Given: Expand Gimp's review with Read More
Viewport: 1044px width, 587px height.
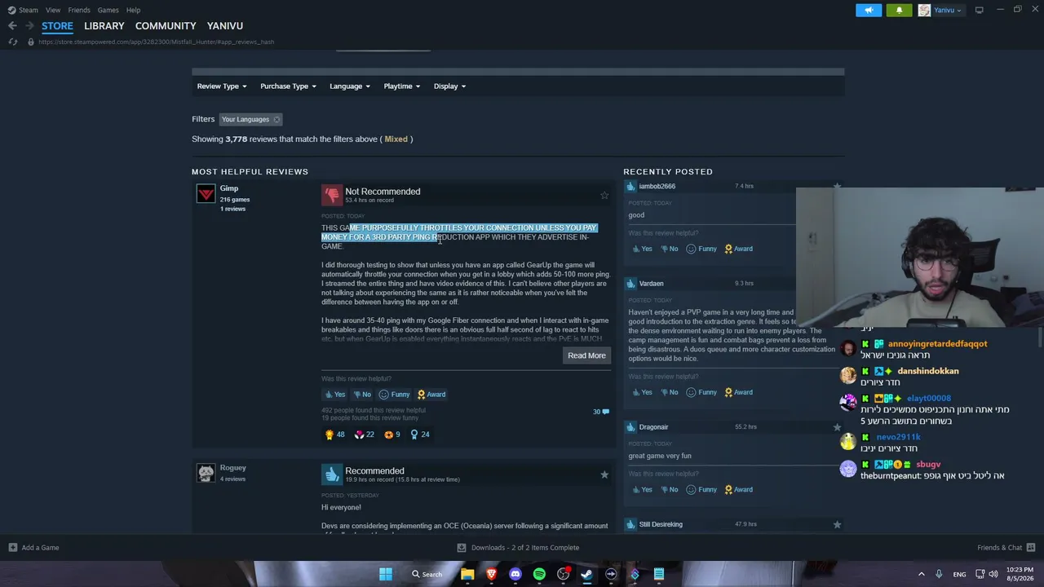Looking at the screenshot, I should pyautogui.click(x=586, y=355).
